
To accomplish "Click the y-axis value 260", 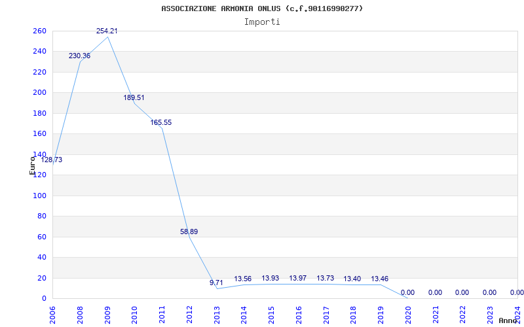I will pos(39,31).
